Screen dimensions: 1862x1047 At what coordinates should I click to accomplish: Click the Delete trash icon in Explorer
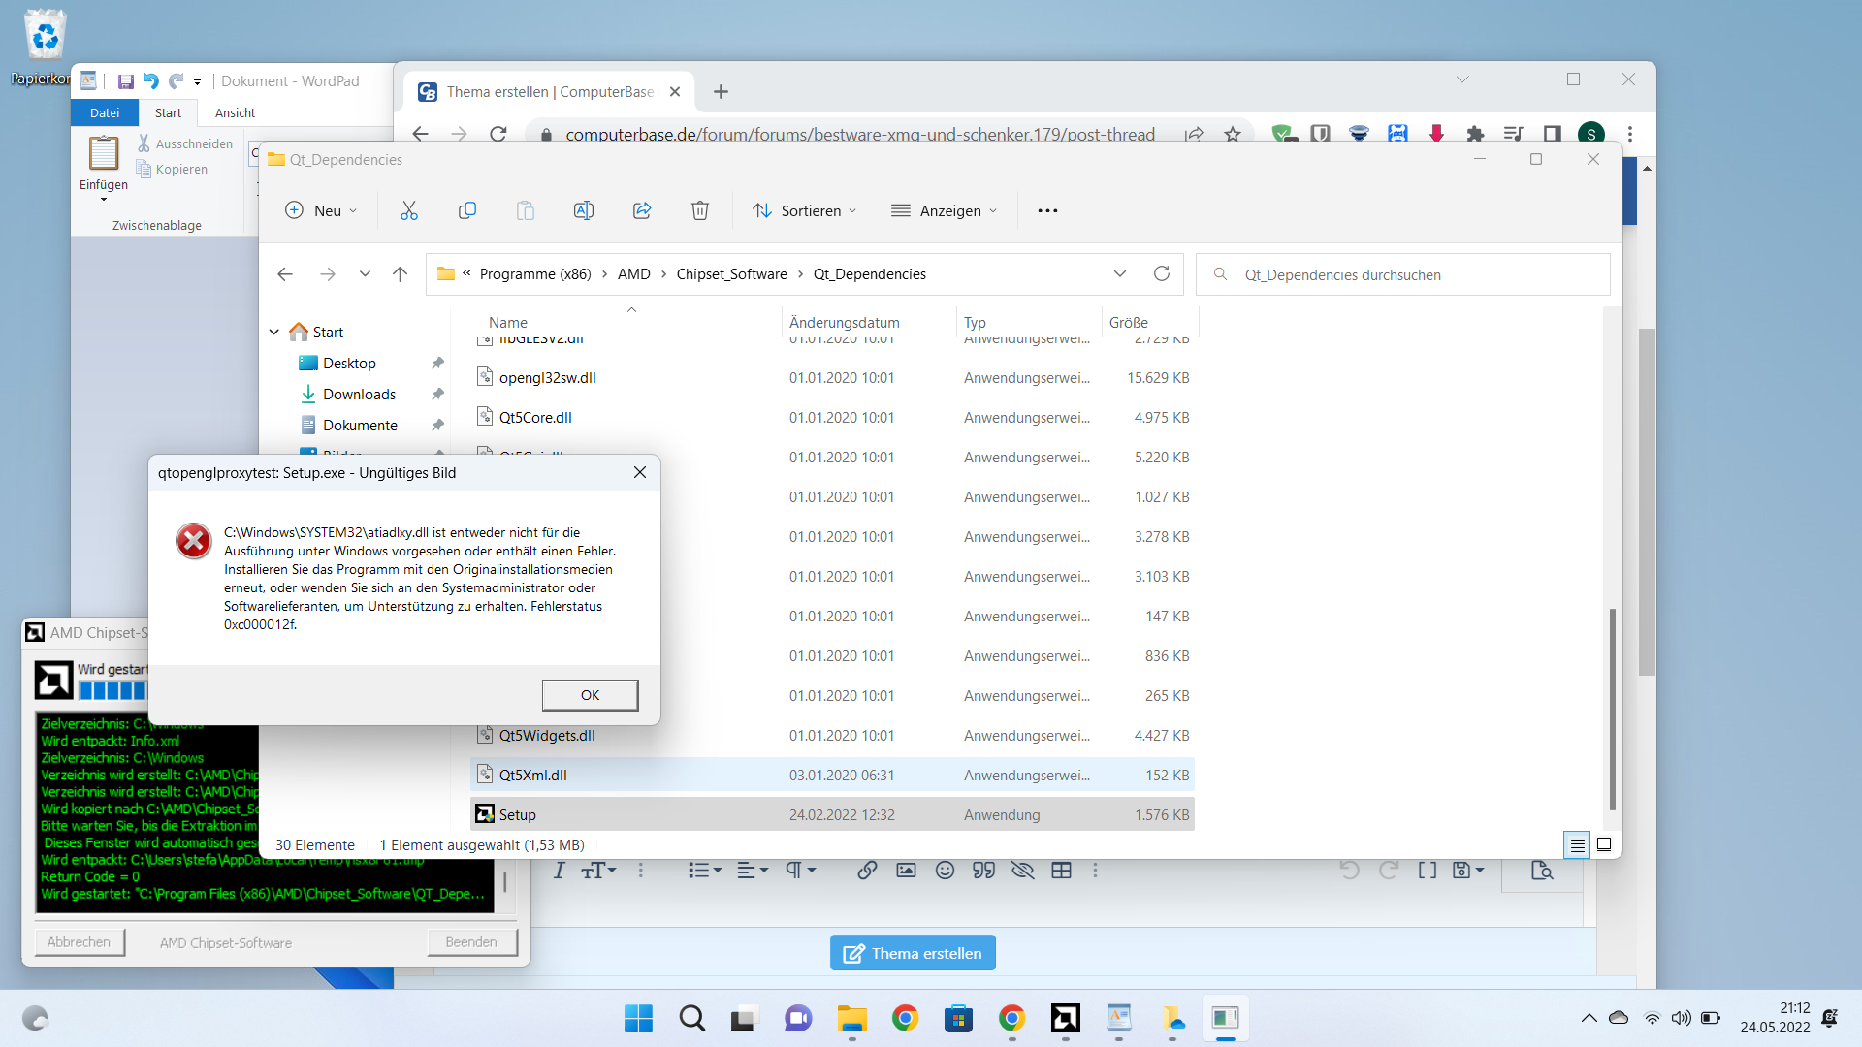[x=700, y=210]
